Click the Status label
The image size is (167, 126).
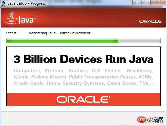click(12, 33)
